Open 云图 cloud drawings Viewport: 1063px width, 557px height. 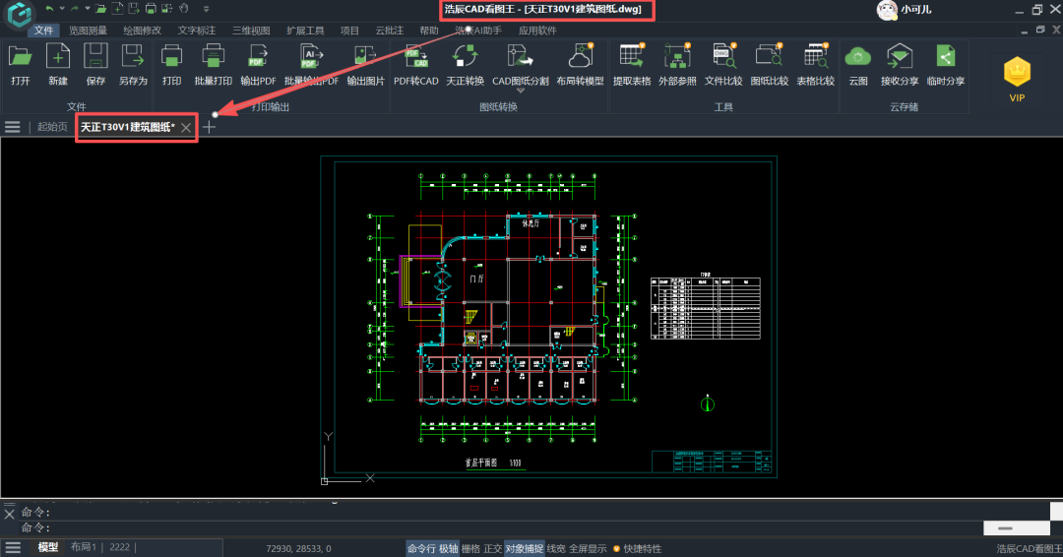coord(858,57)
